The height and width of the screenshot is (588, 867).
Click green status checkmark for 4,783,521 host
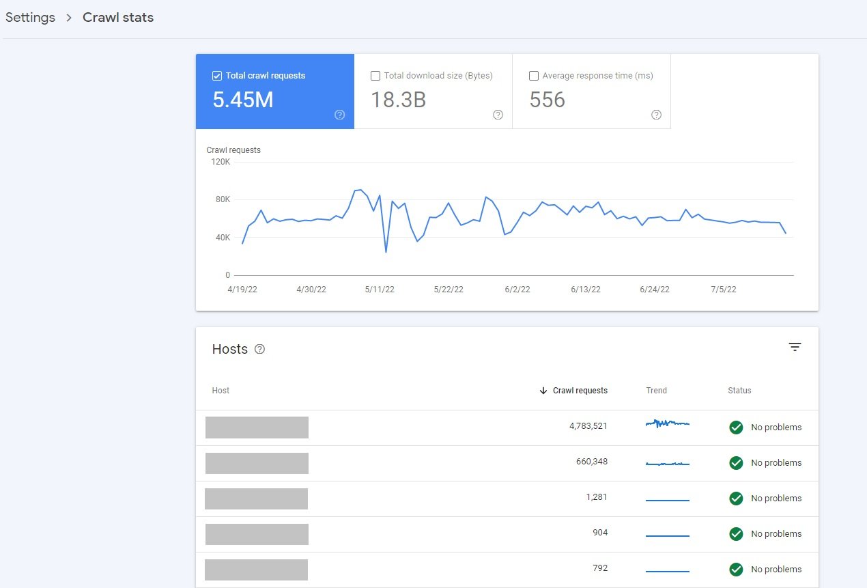[x=736, y=428]
